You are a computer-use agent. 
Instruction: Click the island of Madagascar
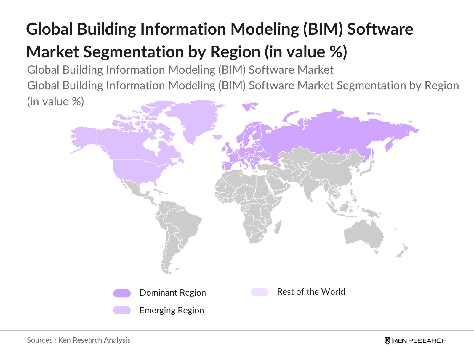click(x=278, y=227)
